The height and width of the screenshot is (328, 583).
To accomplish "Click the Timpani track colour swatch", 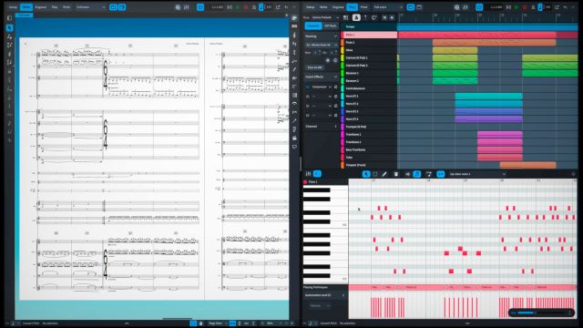I will click(x=343, y=165).
